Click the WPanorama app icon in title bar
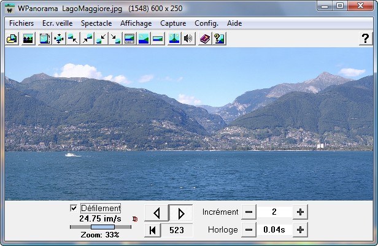This screenshot has width=378, height=246. [x=10, y=9]
